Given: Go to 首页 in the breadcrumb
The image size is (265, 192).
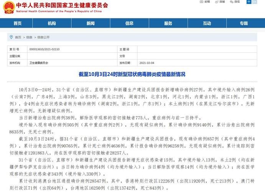Looking at the screenshot, I should pos(18,37).
